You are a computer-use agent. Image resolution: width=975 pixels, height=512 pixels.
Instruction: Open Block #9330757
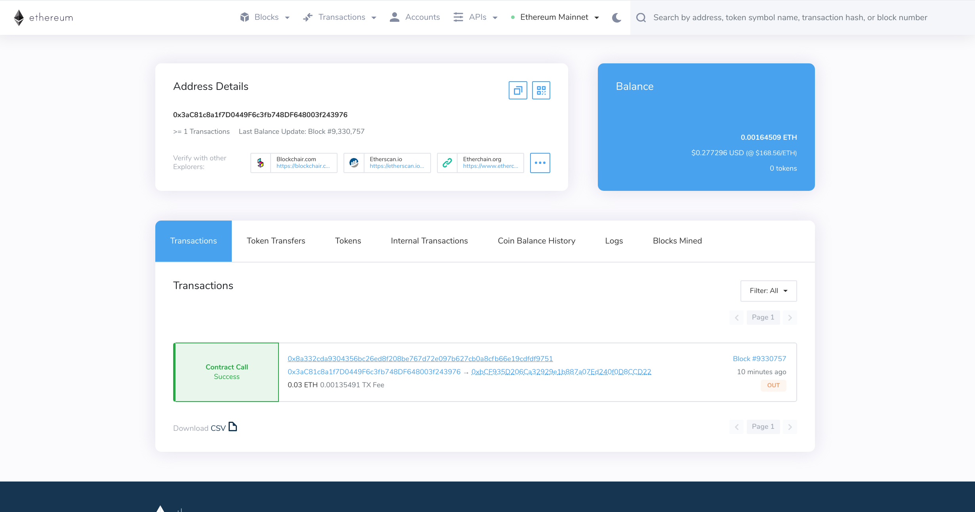pos(759,358)
